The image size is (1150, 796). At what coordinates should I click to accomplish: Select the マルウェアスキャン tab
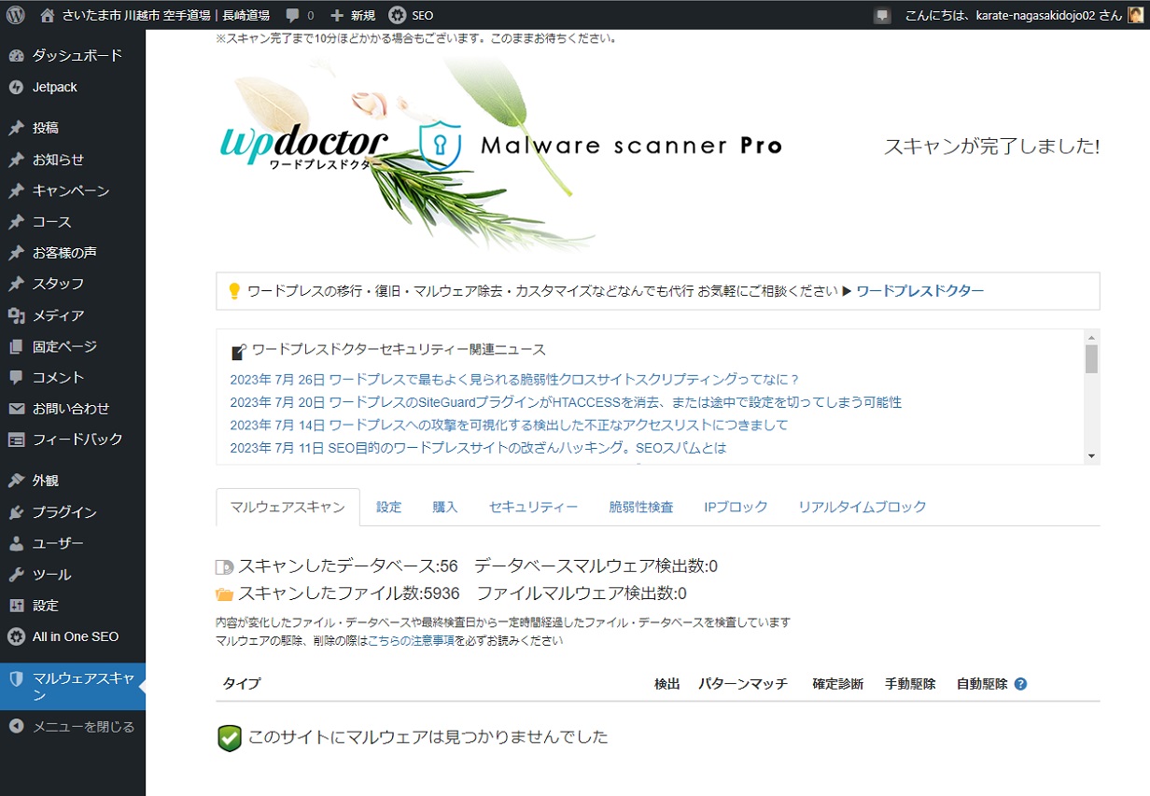coord(287,507)
